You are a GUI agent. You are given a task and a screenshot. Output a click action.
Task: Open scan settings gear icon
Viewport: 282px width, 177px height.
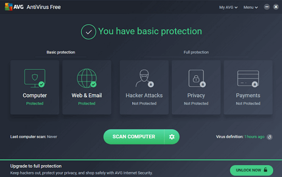(172, 137)
